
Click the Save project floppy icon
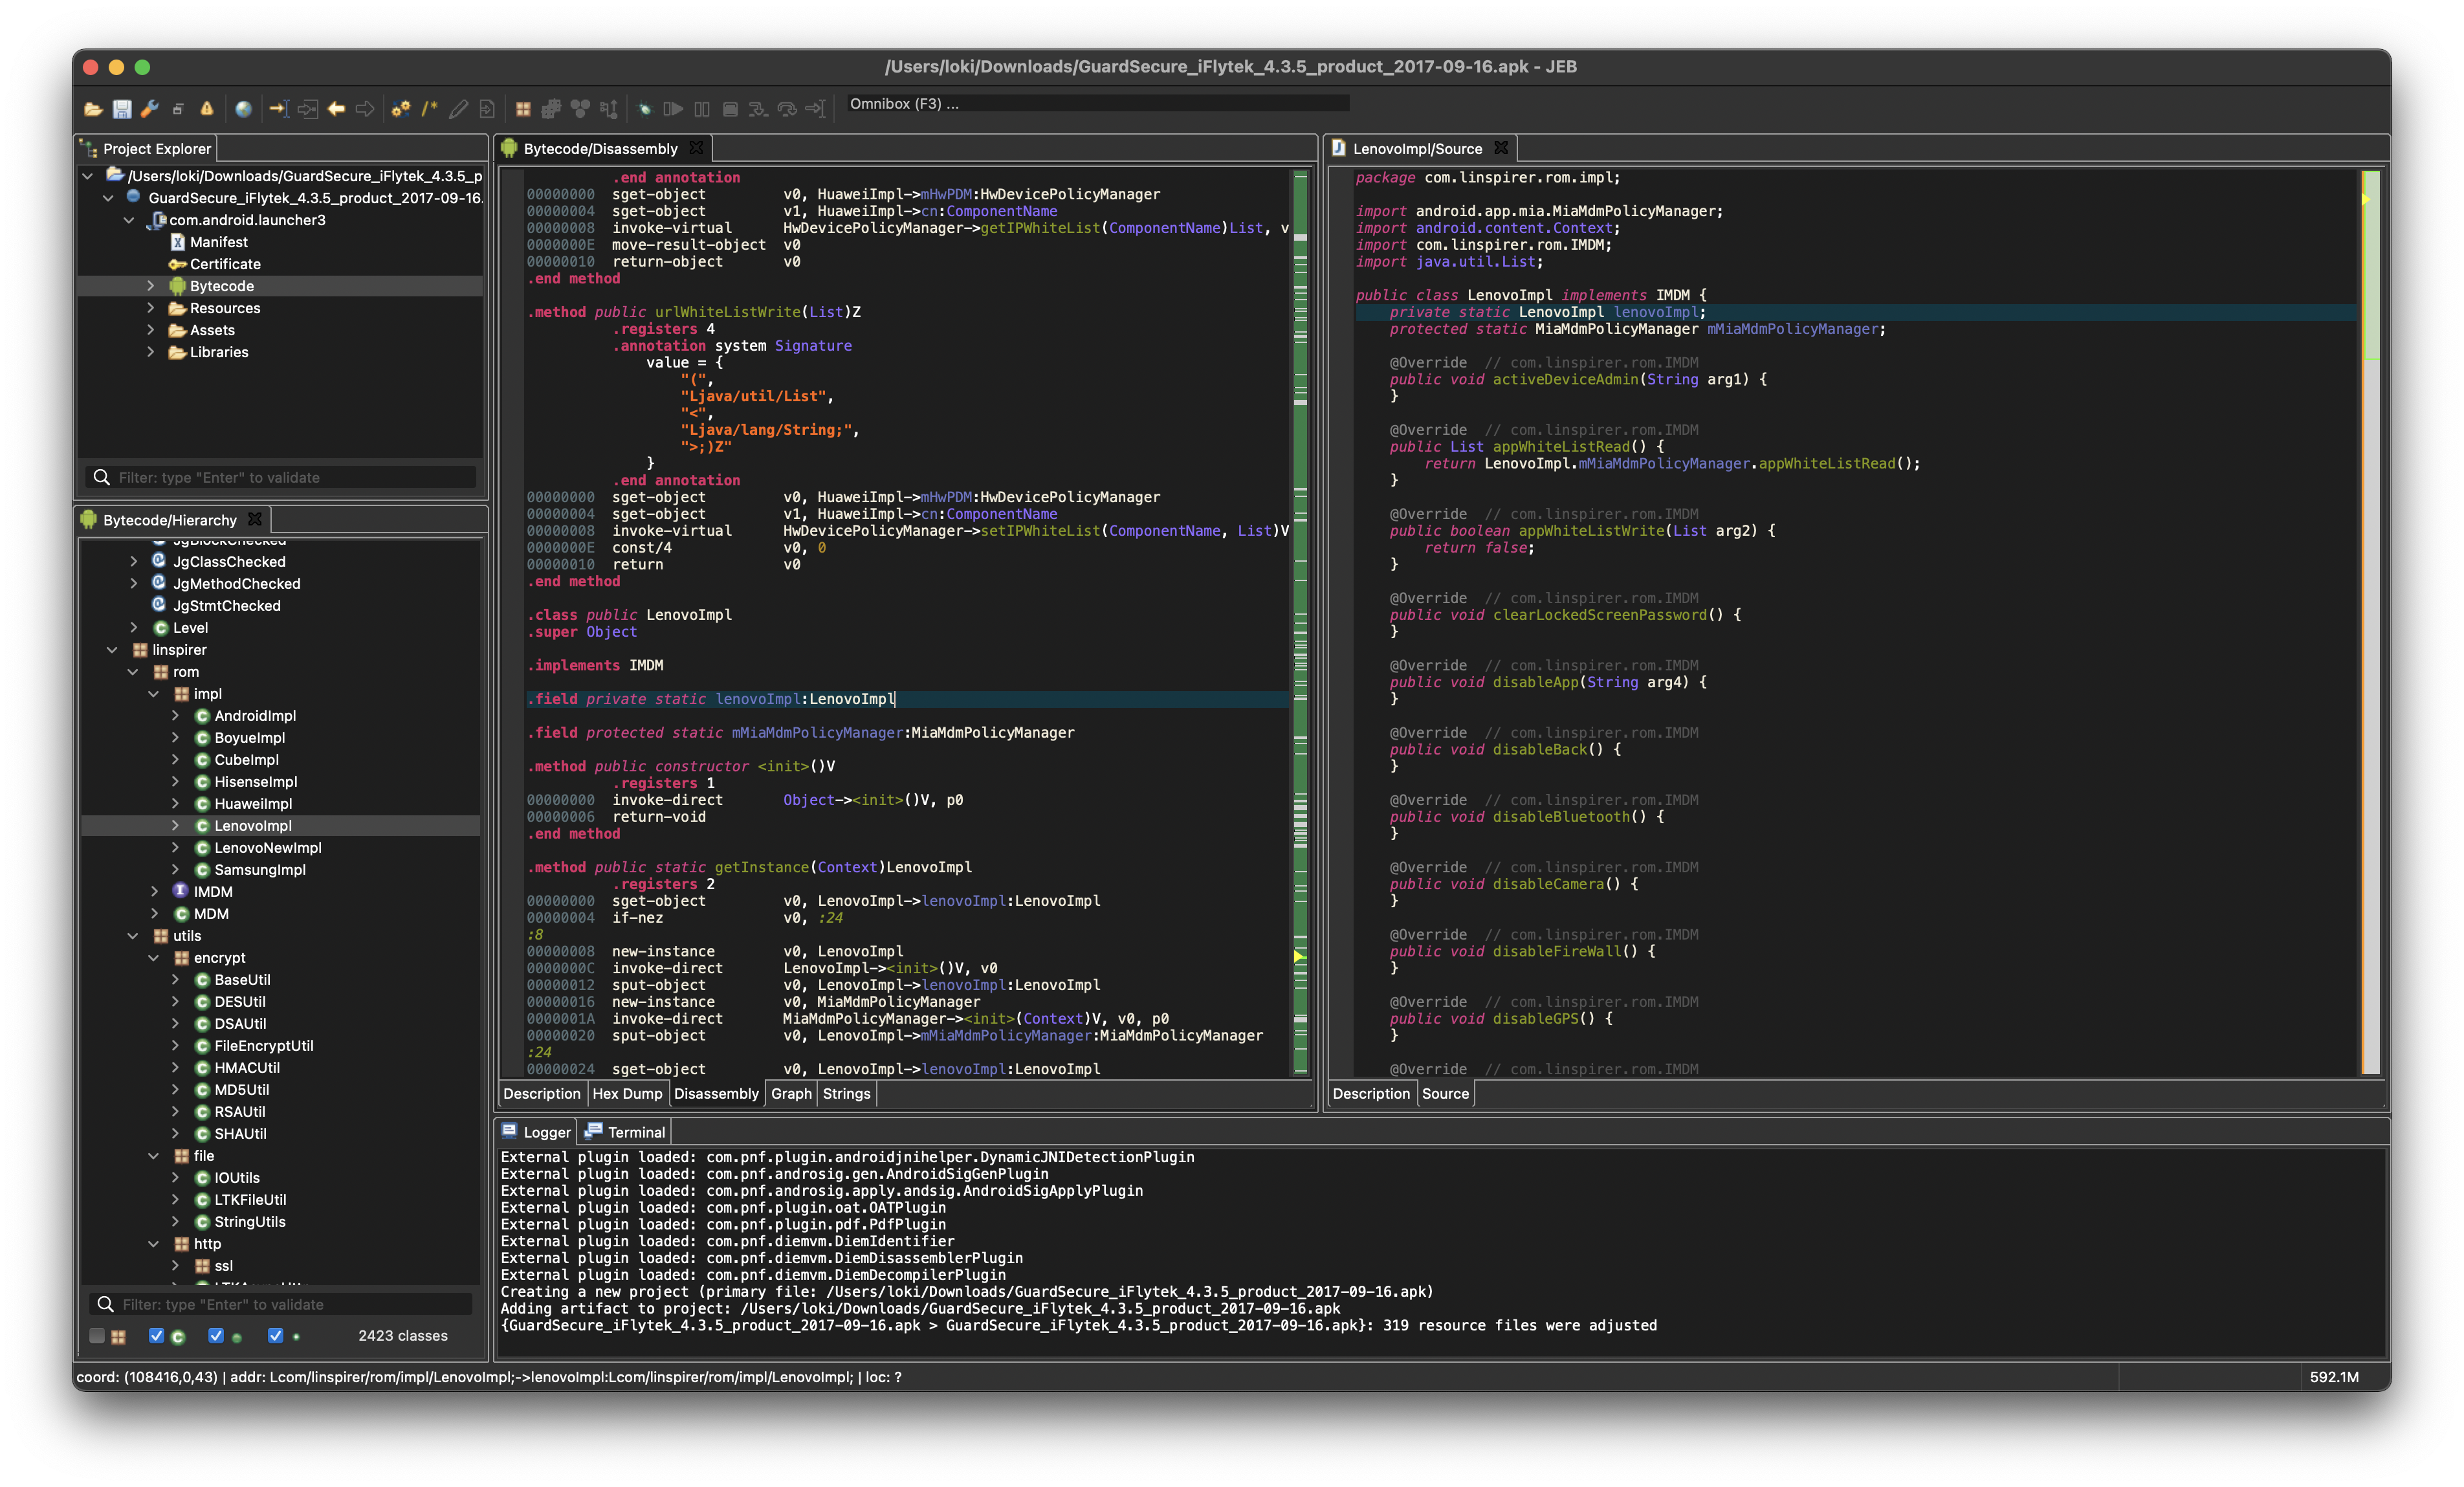122,109
